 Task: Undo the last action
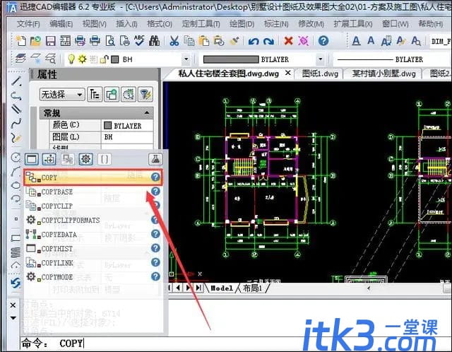tap(254, 41)
